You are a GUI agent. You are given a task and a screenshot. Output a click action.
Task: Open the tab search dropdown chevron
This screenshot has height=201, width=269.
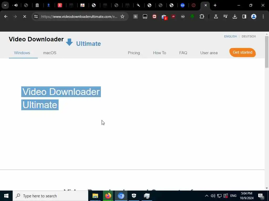pyautogui.click(x=5, y=5)
